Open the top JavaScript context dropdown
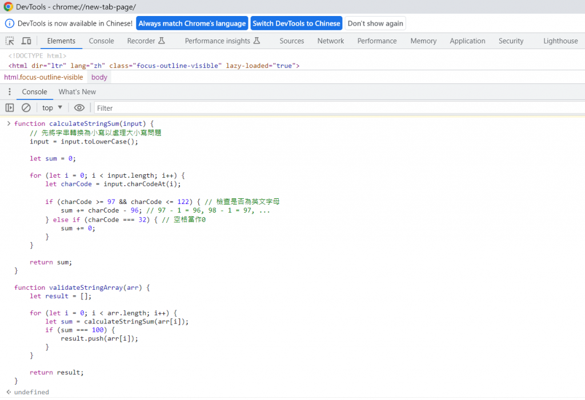Image resolution: width=585 pixels, height=400 pixels. pyautogui.click(x=52, y=108)
